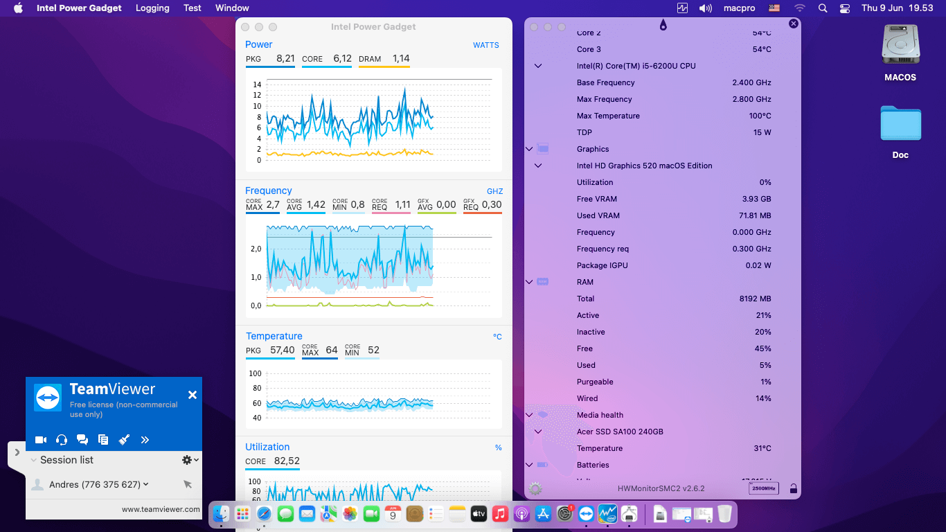Open the Intel Power Gadget app menu
This screenshot has height=532, width=946.
pos(79,8)
